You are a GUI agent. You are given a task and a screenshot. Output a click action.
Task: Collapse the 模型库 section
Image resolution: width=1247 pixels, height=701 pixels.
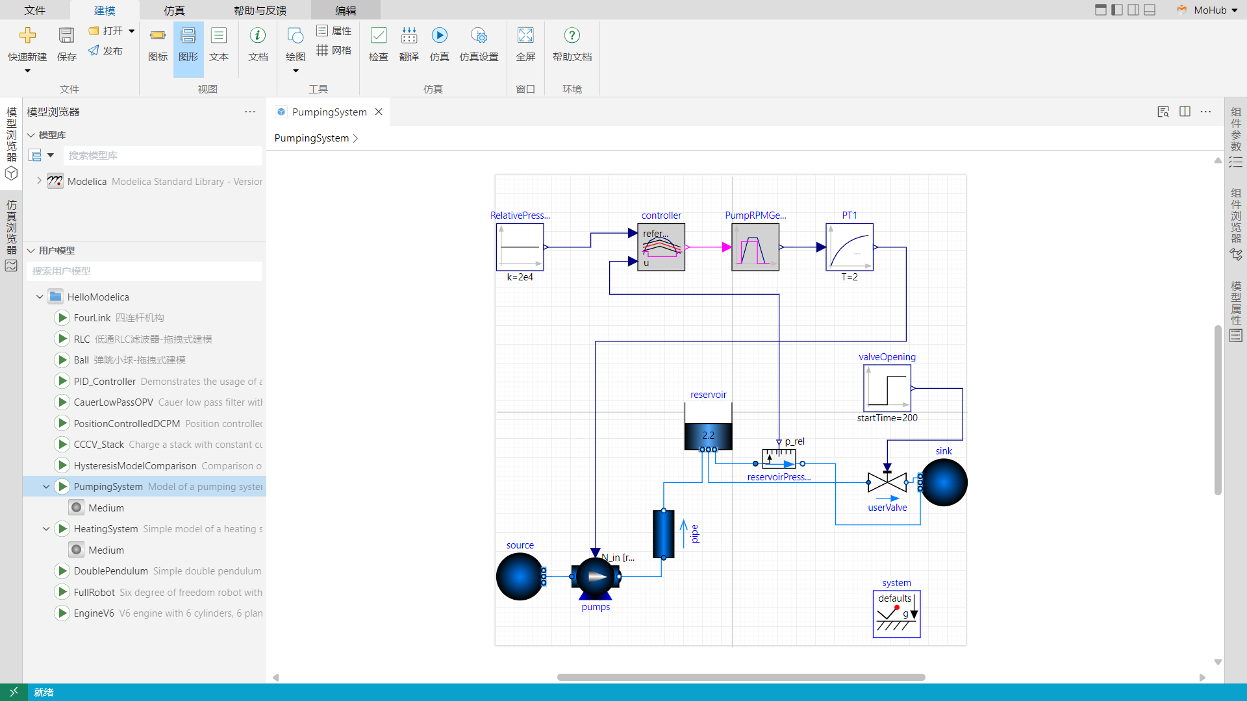tap(31, 135)
